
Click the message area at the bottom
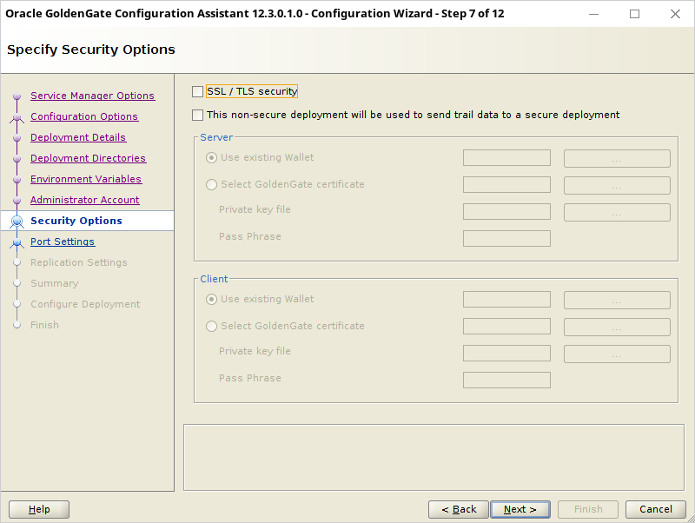coord(434,457)
